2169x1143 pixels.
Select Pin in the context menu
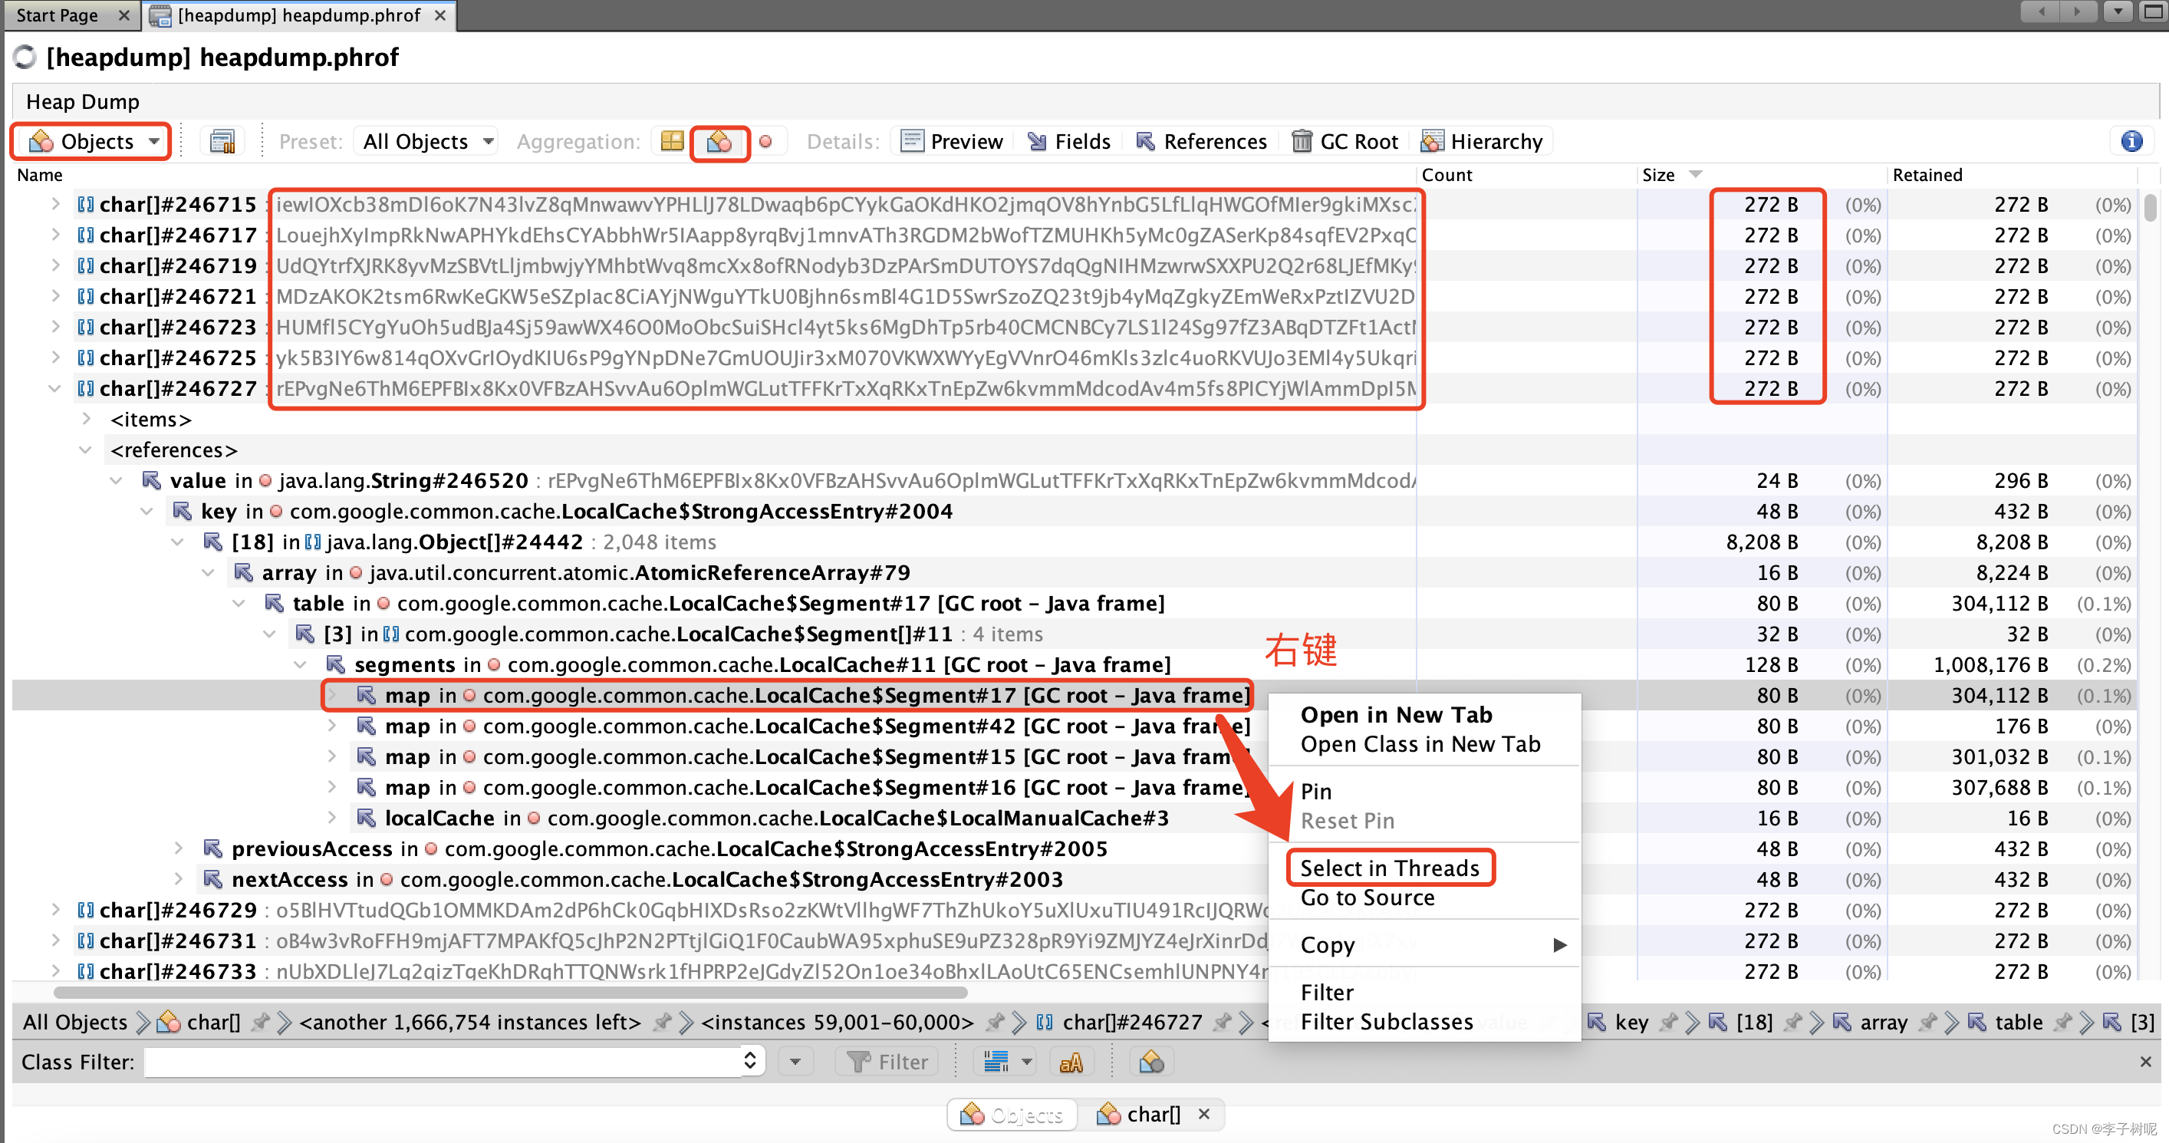pos(1316,791)
